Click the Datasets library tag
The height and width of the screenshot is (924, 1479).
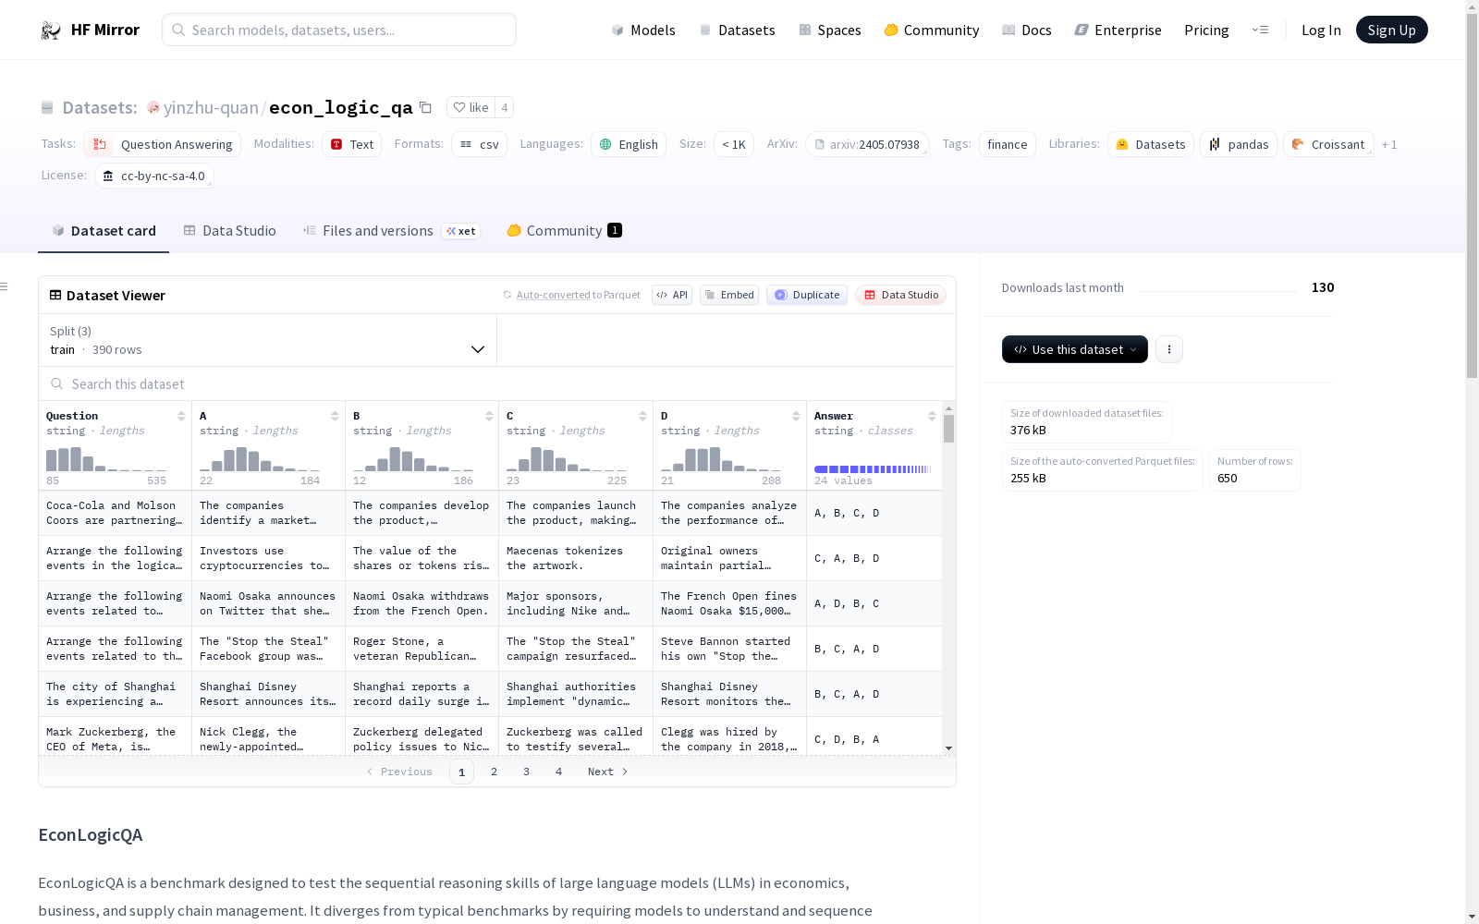tap(1151, 144)
